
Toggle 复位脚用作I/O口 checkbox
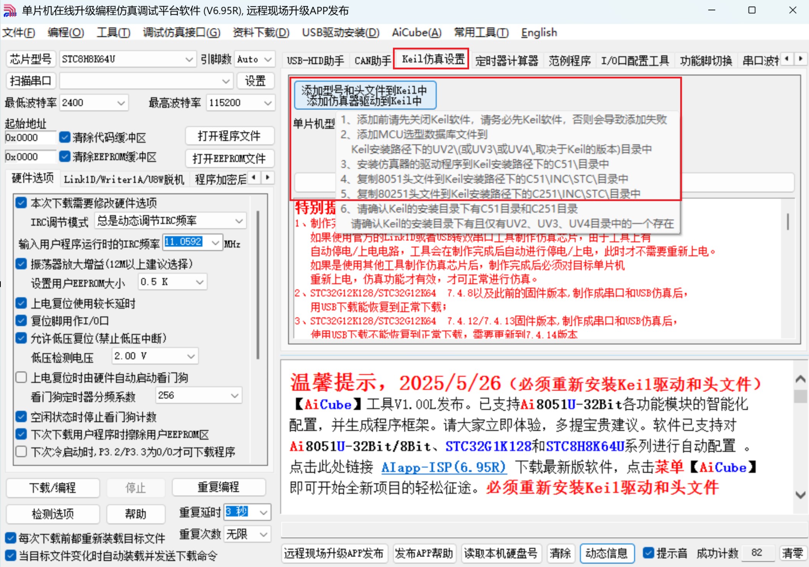[x=21, y=320]
